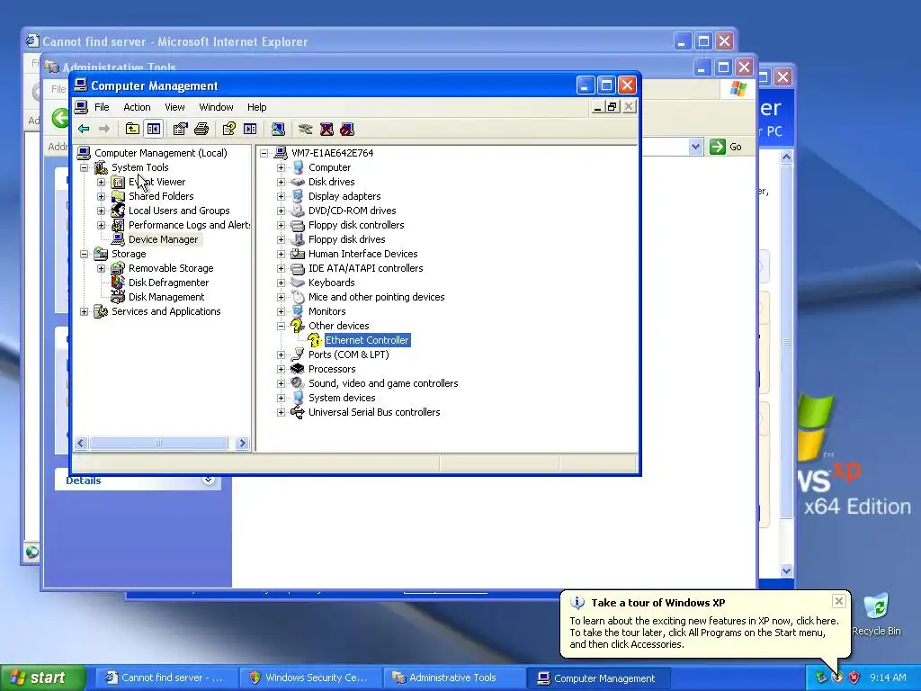Toggle Show/Hide Console Tree toolbar button

(x=154, y=129)
